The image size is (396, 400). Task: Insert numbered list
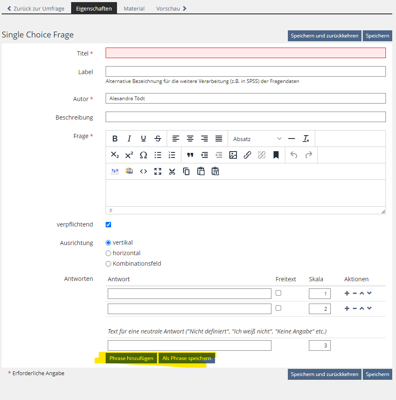pos(172,155)
